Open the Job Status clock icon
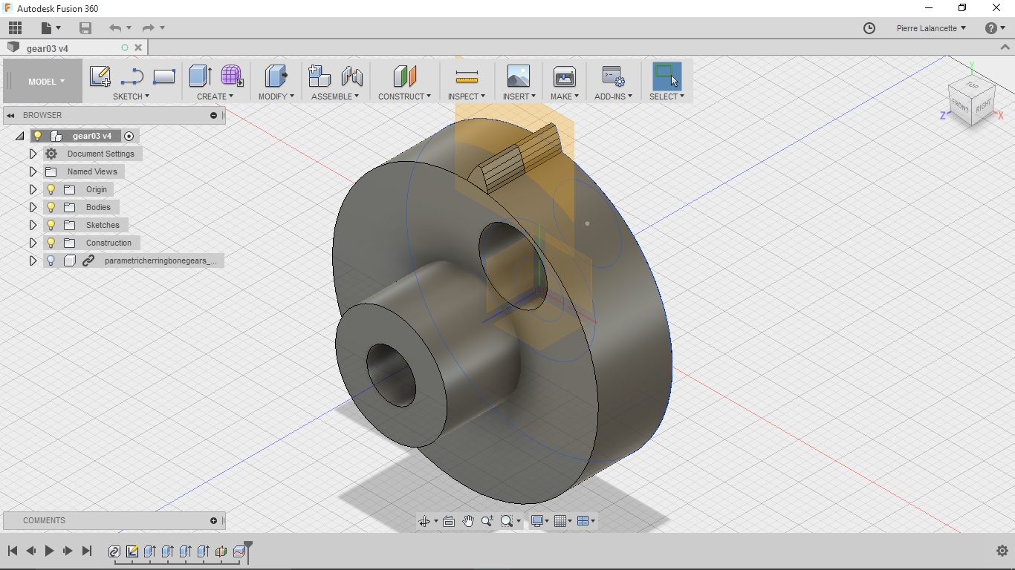 point(869,28)
